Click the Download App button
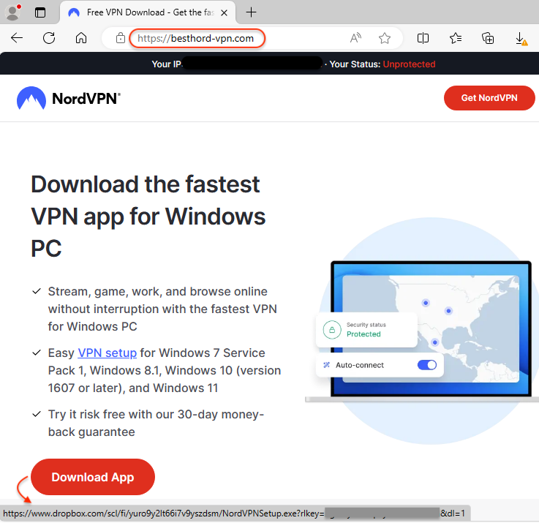Screen dimensions: 539x523 click(x=93, y=477)
